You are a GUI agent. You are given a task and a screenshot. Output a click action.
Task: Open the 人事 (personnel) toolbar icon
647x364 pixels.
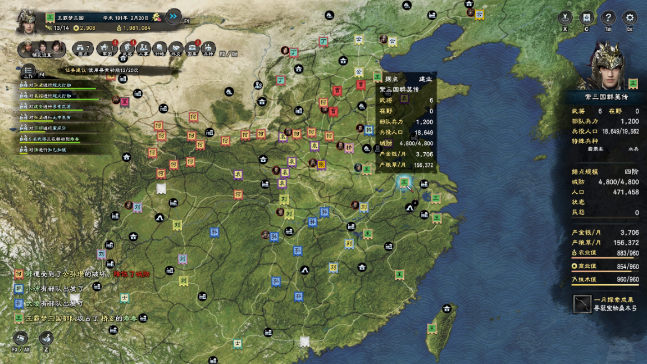click(x=143, y=47)
